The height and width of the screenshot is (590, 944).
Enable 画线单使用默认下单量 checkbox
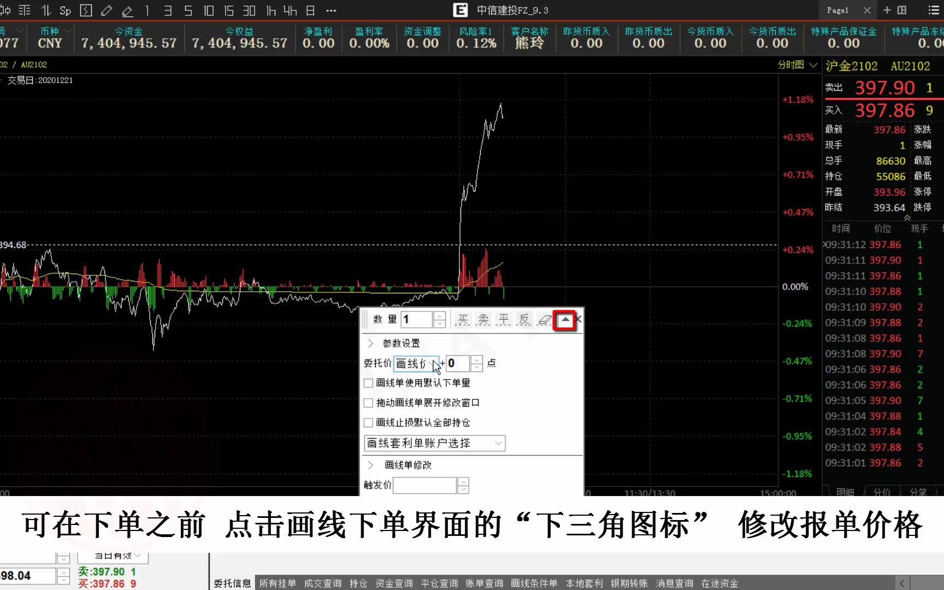pyautogui.click(x=368, y=383)
